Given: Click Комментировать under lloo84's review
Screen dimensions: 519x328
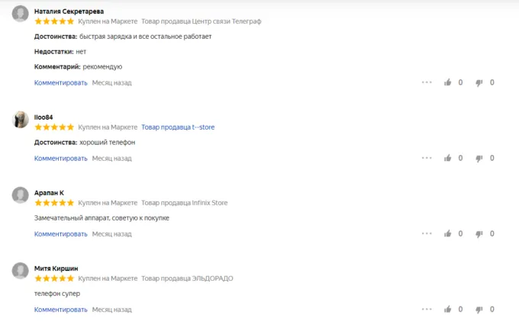Looking at the screenshot, I should pos(61,159).
